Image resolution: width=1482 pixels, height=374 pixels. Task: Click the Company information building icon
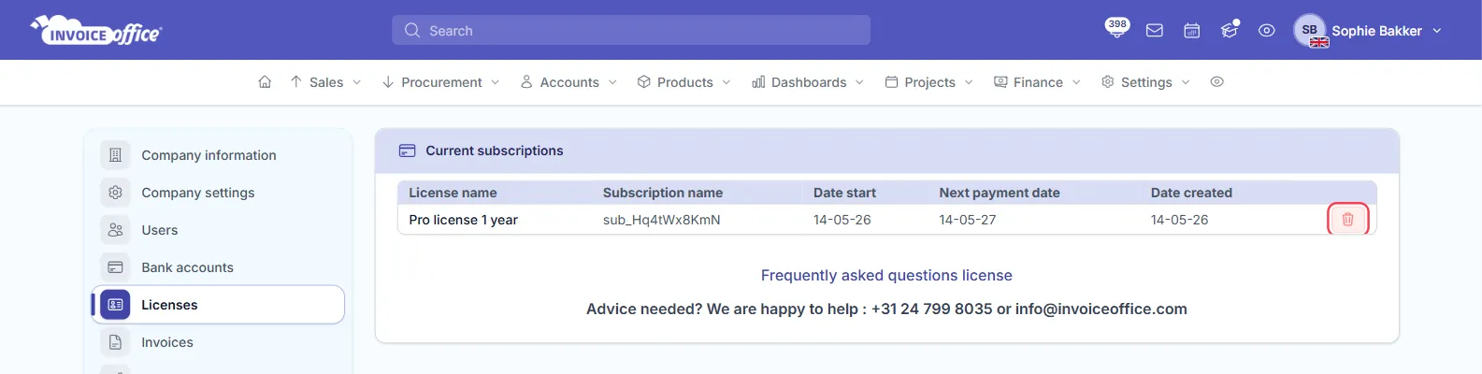[x=115, y=155]
